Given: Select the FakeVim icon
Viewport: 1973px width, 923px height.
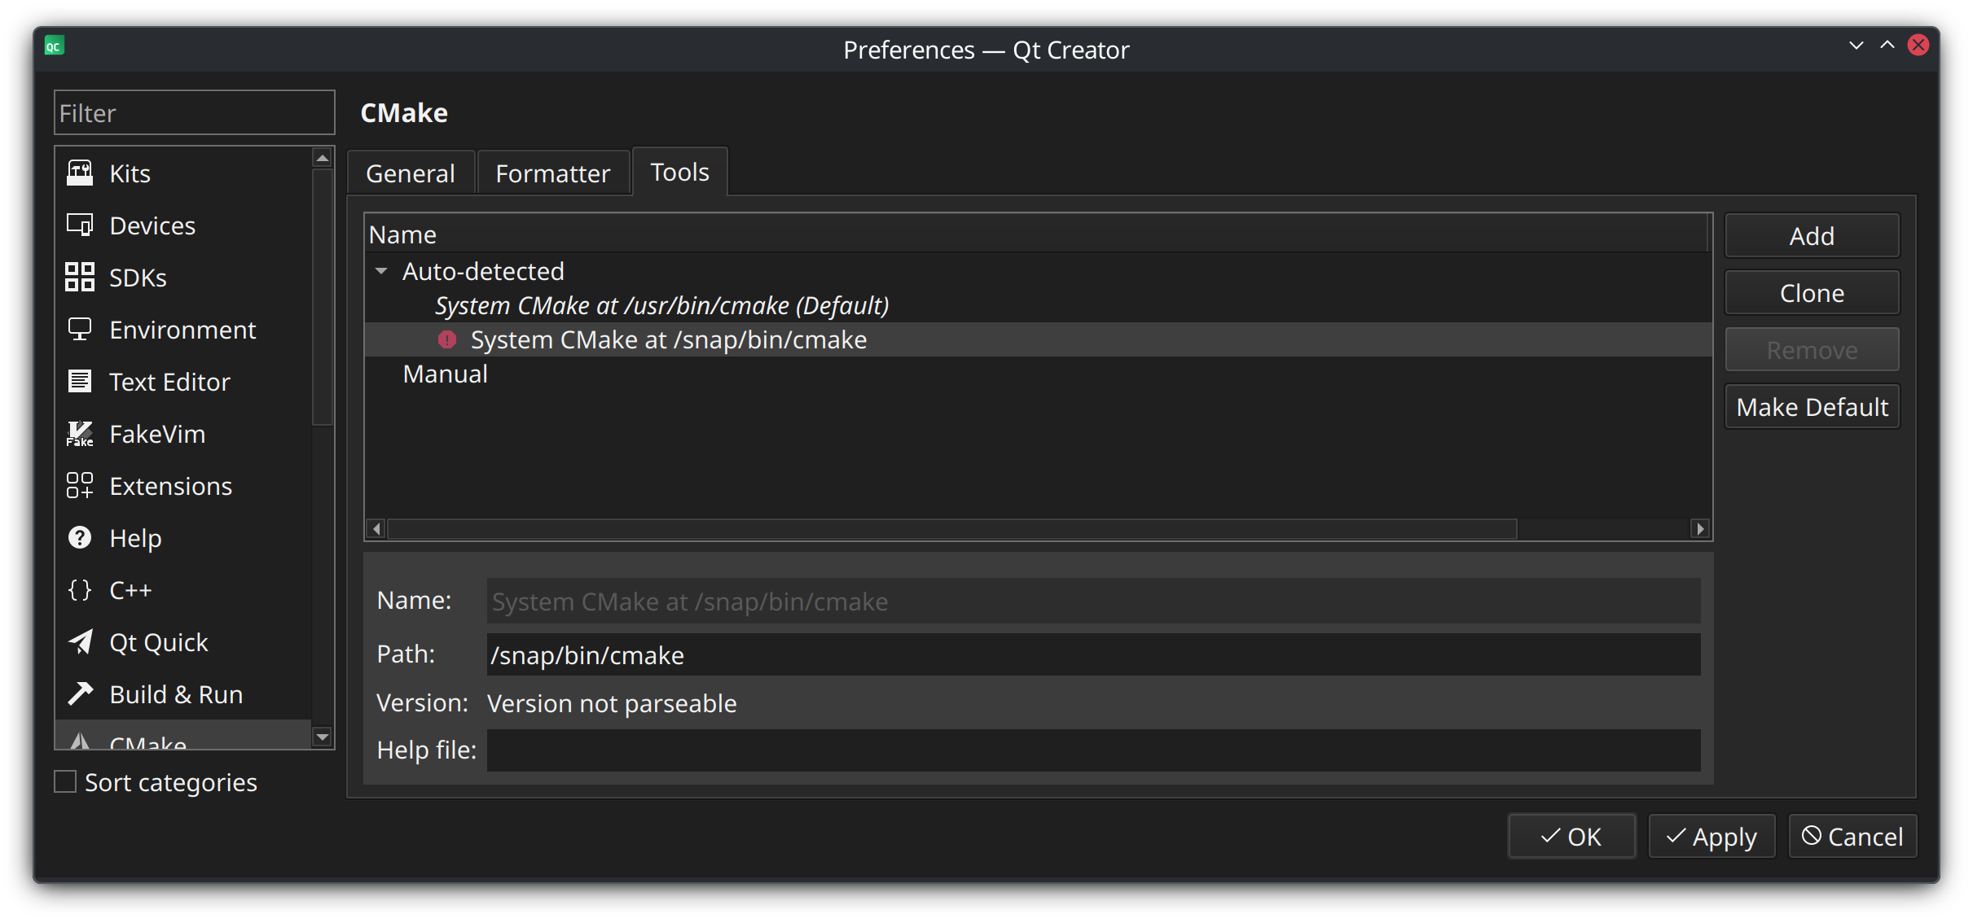Looking at the screenshot, I should pos(80,434).
